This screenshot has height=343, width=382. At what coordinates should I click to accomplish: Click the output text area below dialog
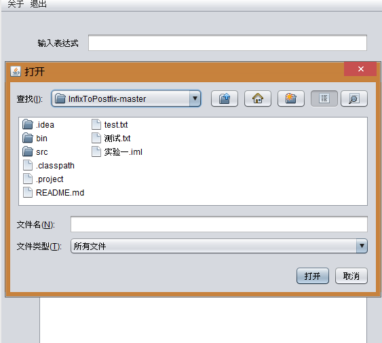coord(203,320)
